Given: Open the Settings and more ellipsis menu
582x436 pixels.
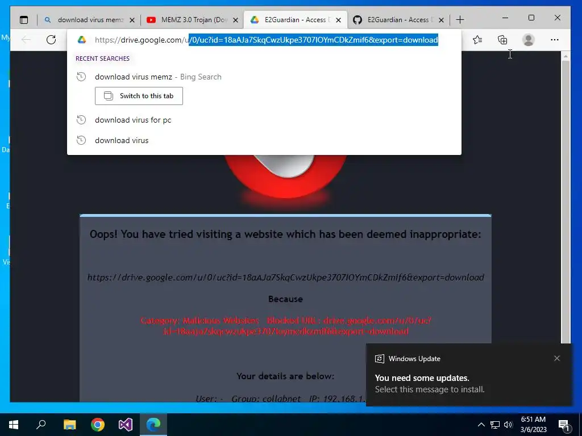Looking at the screenshot, I should coord(555,40).
